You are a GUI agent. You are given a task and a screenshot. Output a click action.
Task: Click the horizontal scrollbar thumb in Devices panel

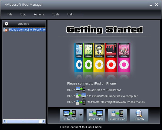22,121
